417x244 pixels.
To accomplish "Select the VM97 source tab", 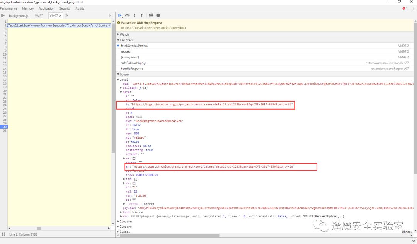I will pos(54,16).
